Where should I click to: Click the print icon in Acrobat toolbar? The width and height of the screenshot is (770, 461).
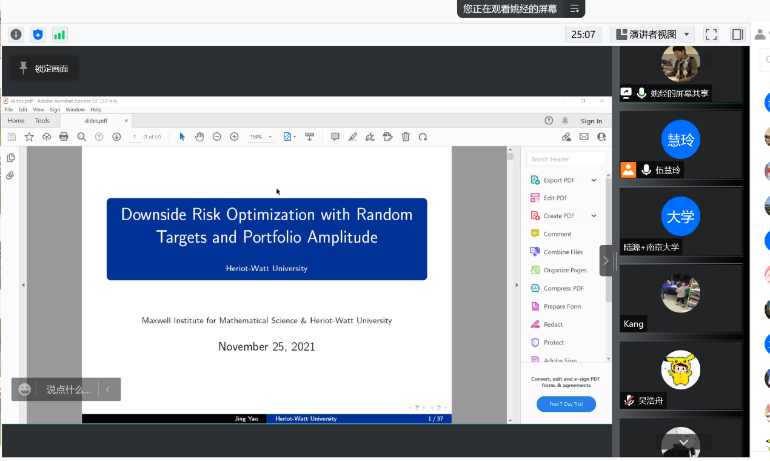[64, 137]
